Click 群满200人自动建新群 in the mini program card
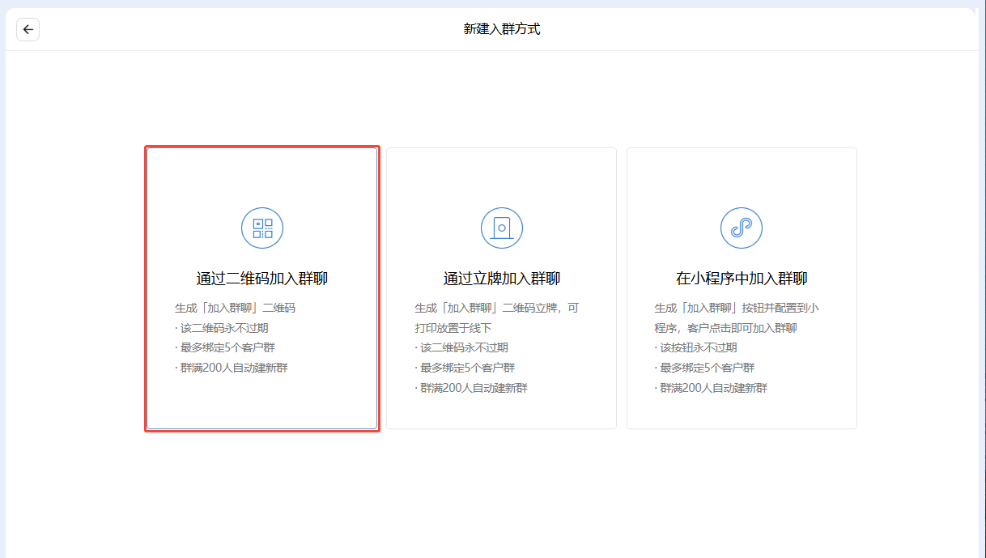The height and width of the screenshot is (558, 986). [712, 388]
